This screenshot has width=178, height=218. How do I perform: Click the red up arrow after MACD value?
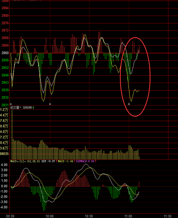pyautogui.click(x=74, y=161)
